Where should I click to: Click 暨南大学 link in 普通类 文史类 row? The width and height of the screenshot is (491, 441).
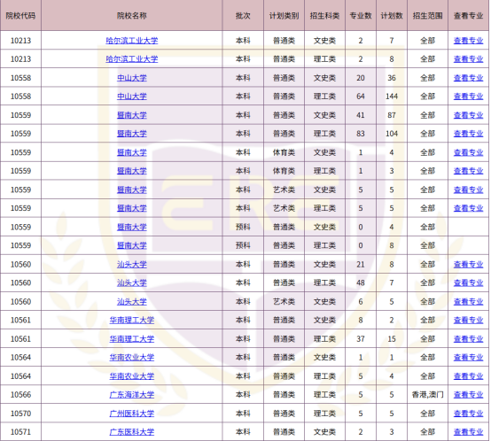[x=132, y=115]
